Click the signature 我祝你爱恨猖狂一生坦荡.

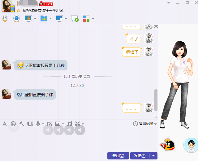pyautogui.click(x=44, y=11)
